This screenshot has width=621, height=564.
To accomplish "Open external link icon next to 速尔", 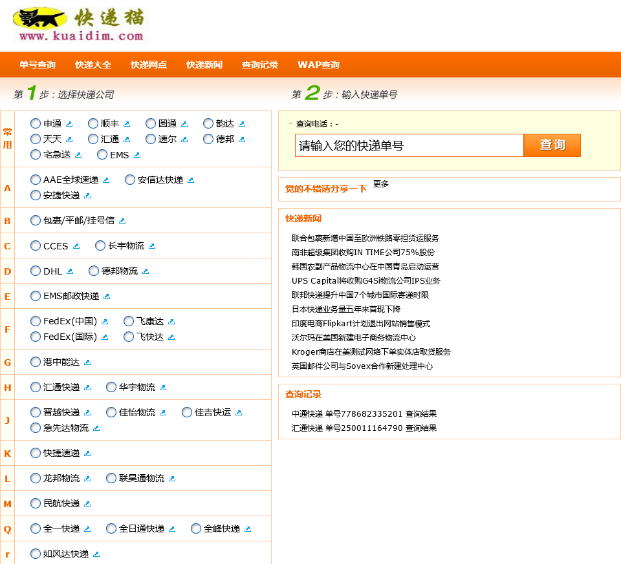I will (184, 140).
